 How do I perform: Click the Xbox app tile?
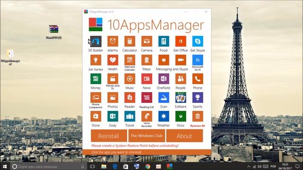click(181, 116)
